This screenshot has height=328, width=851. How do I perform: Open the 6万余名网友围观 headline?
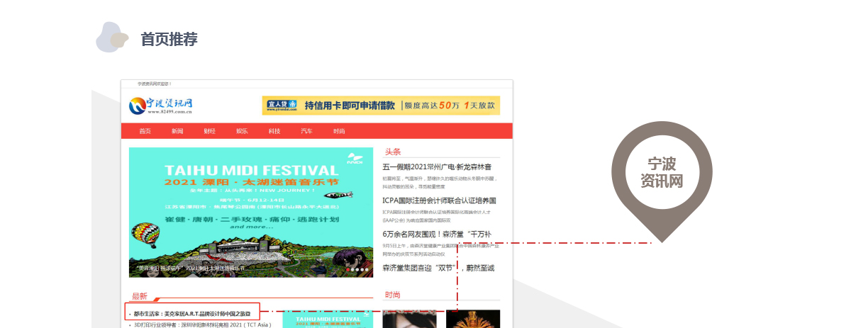point(436,234)
